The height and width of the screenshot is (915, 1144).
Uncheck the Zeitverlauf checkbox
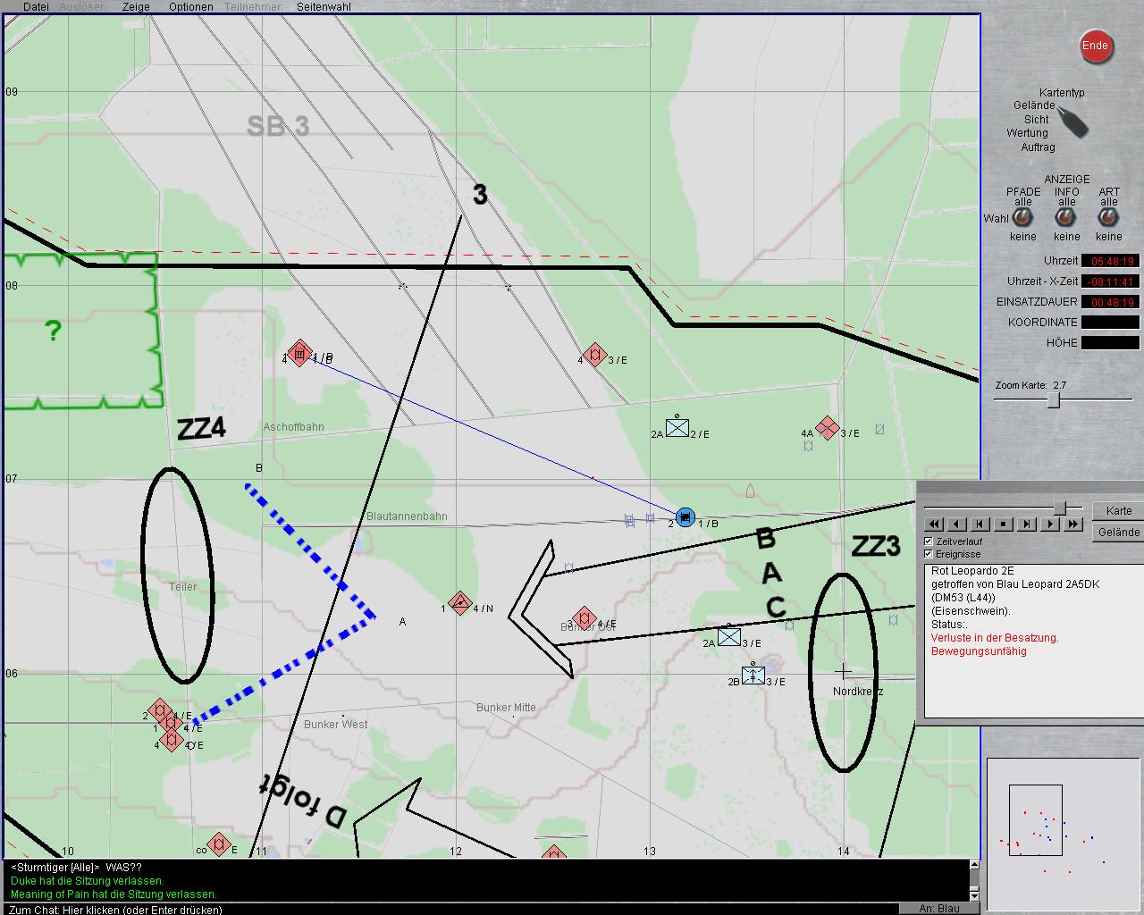(x=929, y=541)
